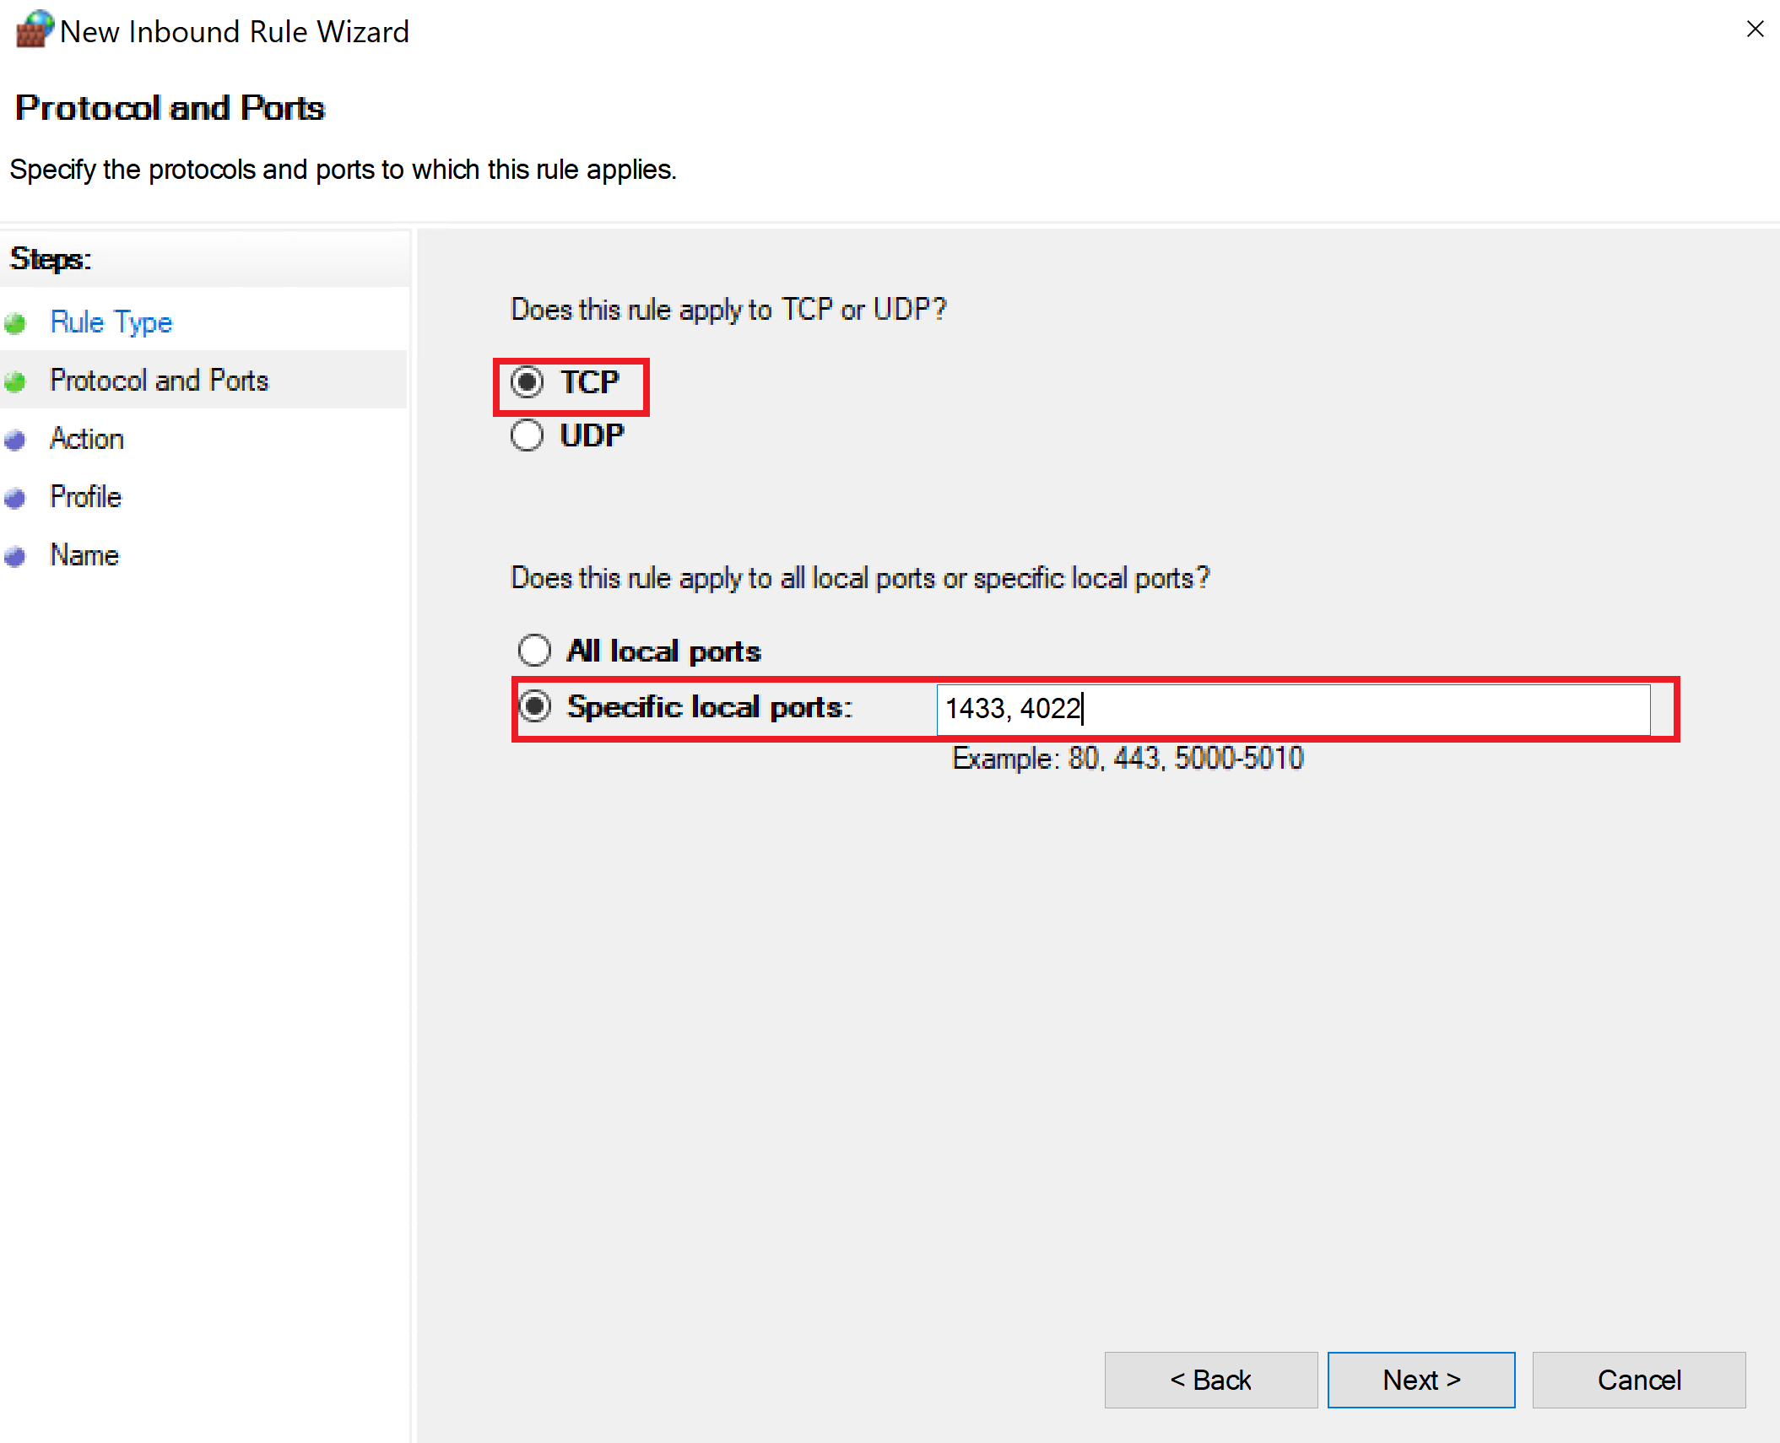The width and height of the screenshot is (1780, 1443).
Task: Cancel the inbound rule wizard
Action: point(1638,1380)
